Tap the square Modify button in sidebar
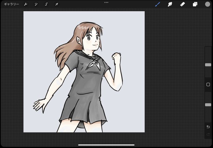 coord(208,85)
